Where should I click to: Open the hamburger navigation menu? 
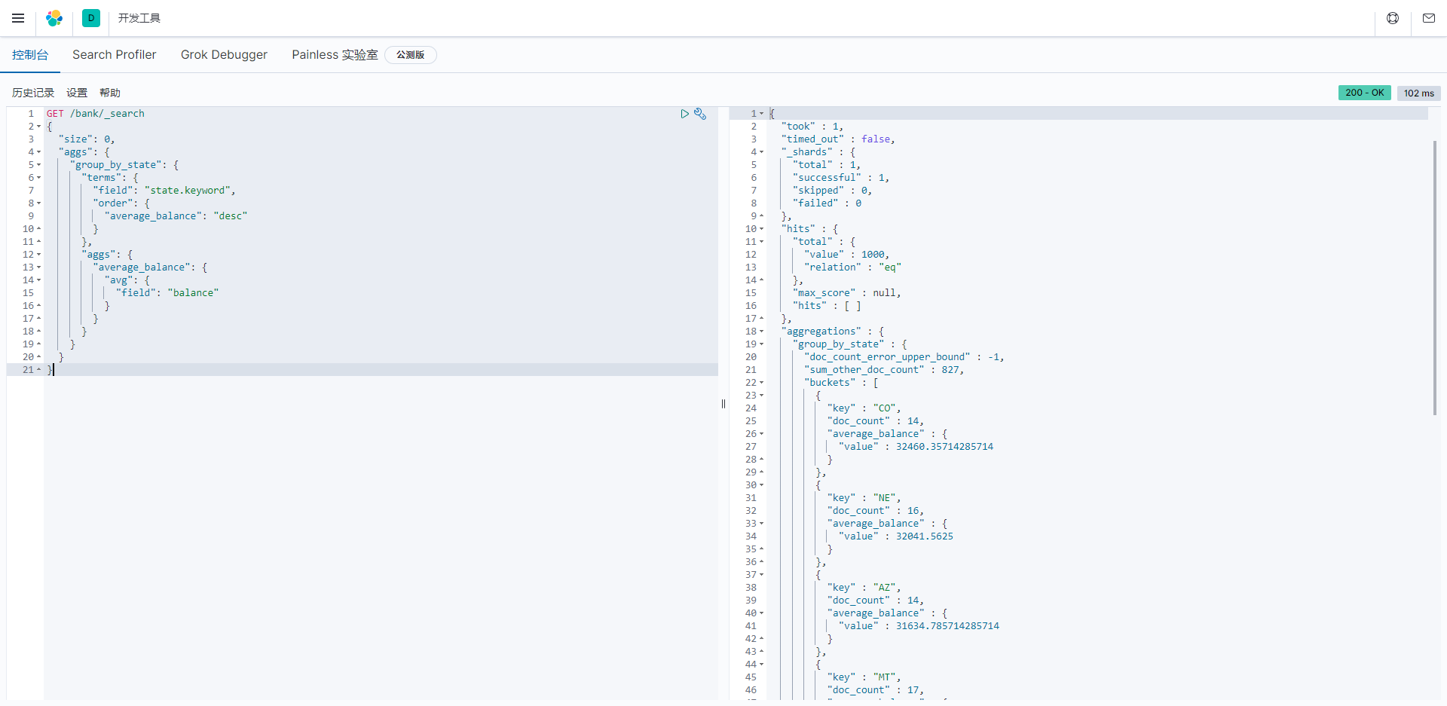tap(18, 18)
